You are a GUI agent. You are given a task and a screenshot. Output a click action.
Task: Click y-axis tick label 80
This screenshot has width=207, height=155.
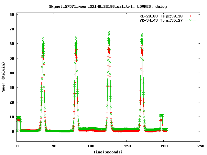point(12,15)
